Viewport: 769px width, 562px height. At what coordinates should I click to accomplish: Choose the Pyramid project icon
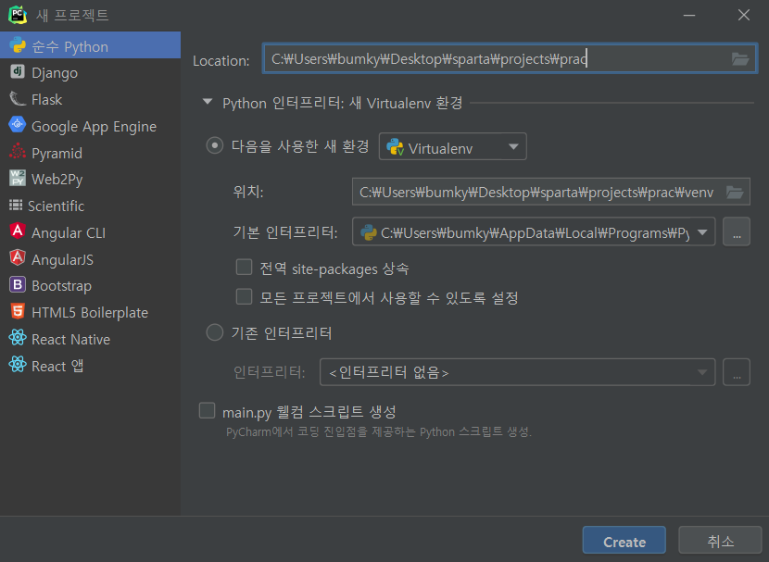[x=18, y=152]
